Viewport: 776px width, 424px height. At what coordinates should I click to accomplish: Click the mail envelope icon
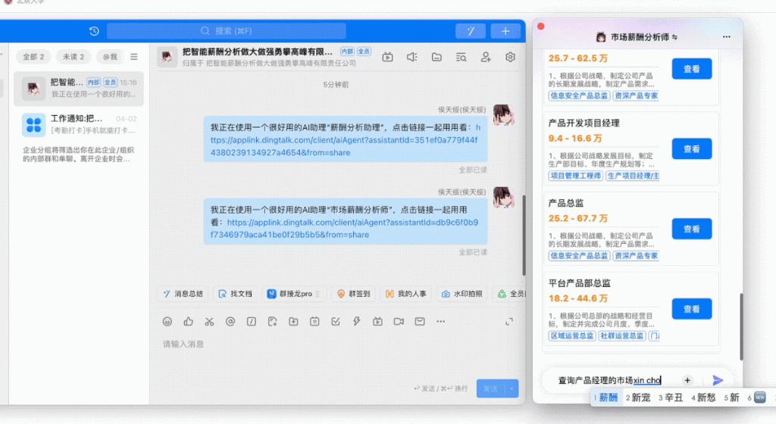coord(420,322)
